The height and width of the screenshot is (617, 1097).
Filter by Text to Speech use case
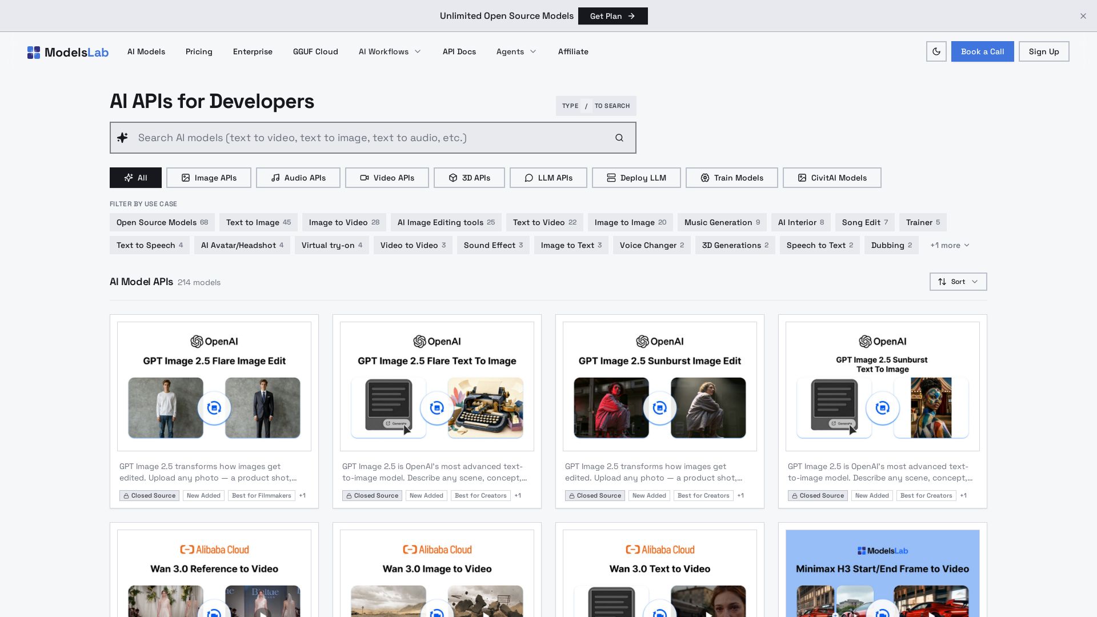(x=150, y=245)
